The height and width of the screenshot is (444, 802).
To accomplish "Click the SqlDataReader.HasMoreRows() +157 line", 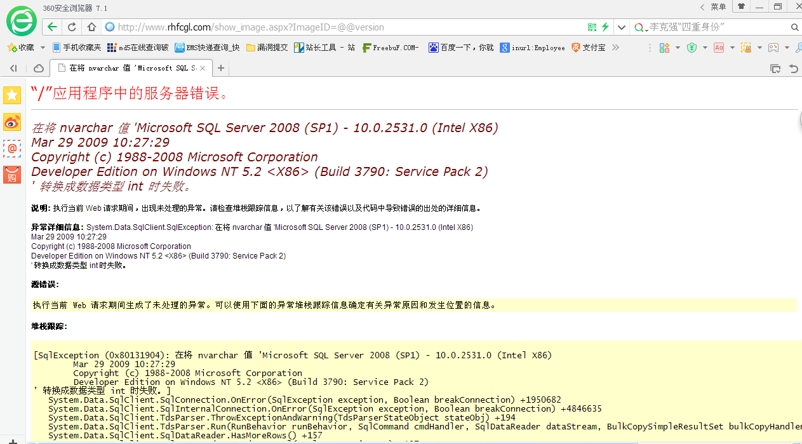I will (185, 435).
